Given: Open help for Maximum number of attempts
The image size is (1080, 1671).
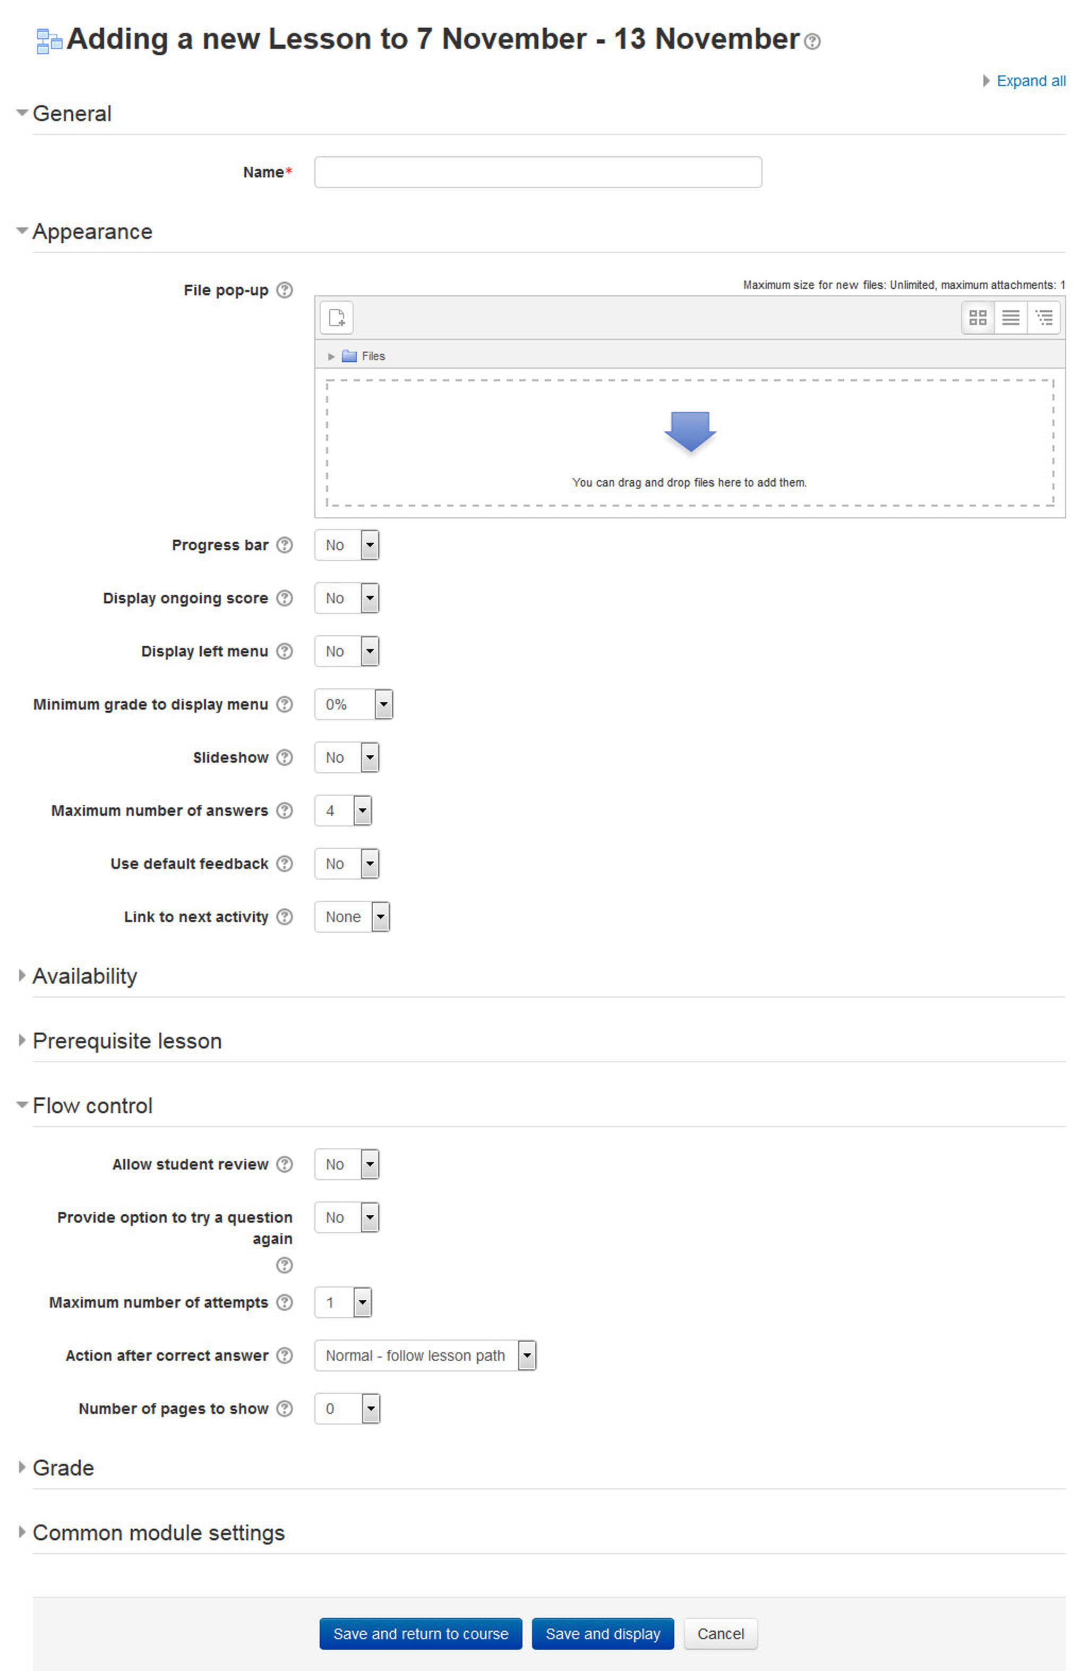Looking at the screenshot, I should click(x=285, y=1303).
